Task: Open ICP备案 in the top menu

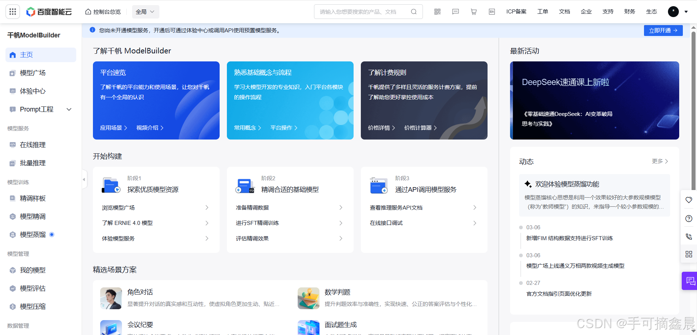Action: 516,12
